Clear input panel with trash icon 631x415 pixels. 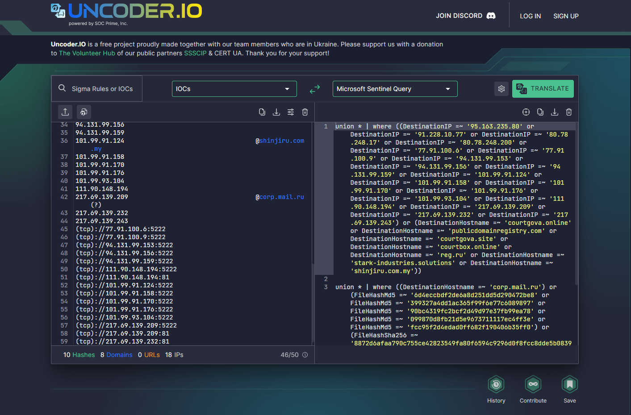point(305,112)
